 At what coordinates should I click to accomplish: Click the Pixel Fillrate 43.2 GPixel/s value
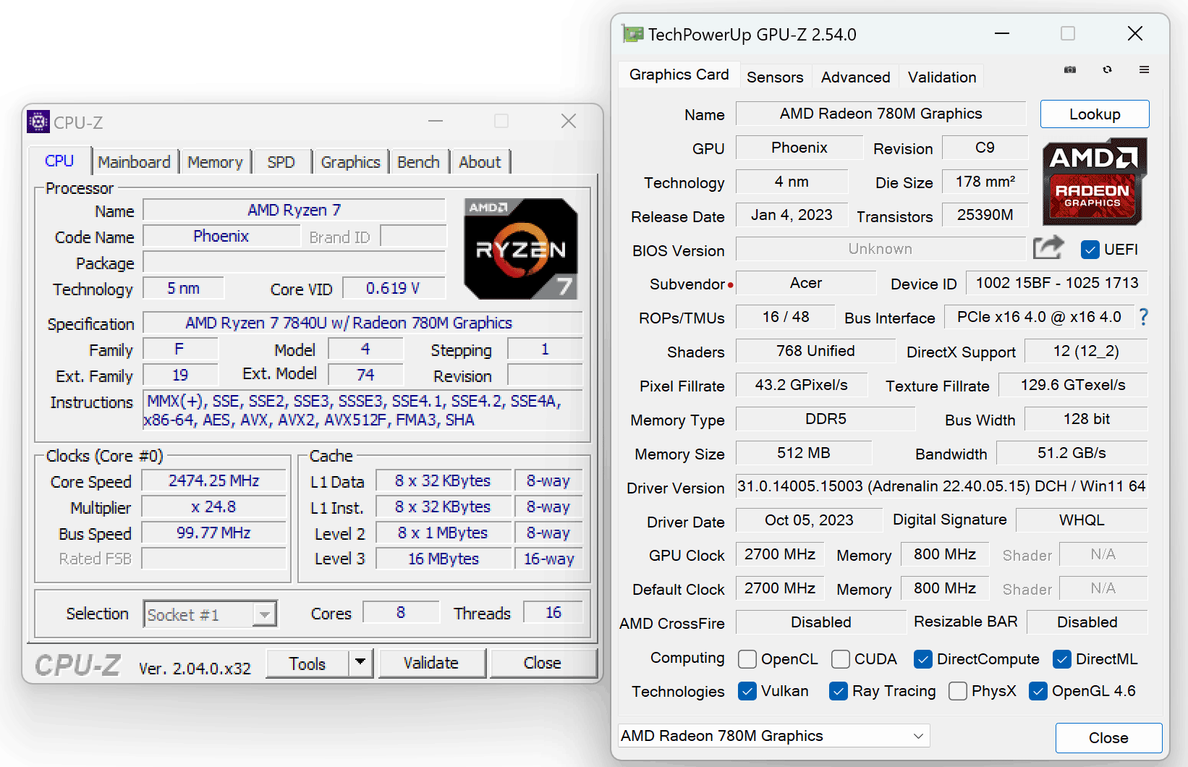pyautogui.click(x=802, y=385)
